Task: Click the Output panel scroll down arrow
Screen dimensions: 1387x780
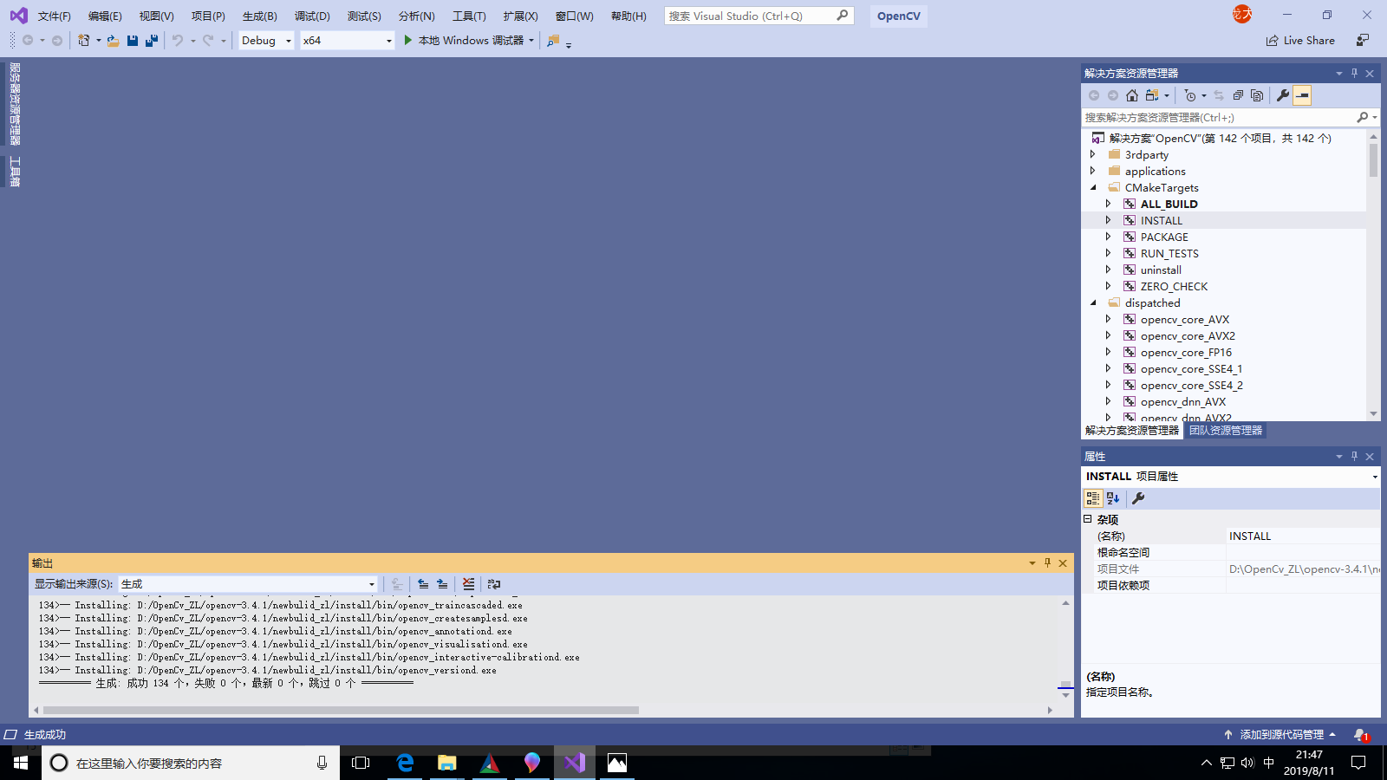Action: point(1065,695)
